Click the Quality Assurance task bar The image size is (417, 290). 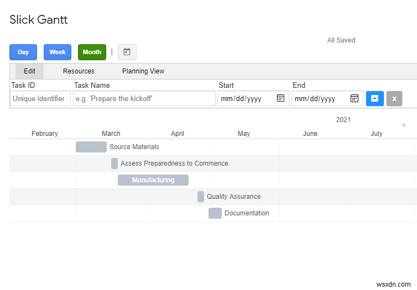coord(201,197)
